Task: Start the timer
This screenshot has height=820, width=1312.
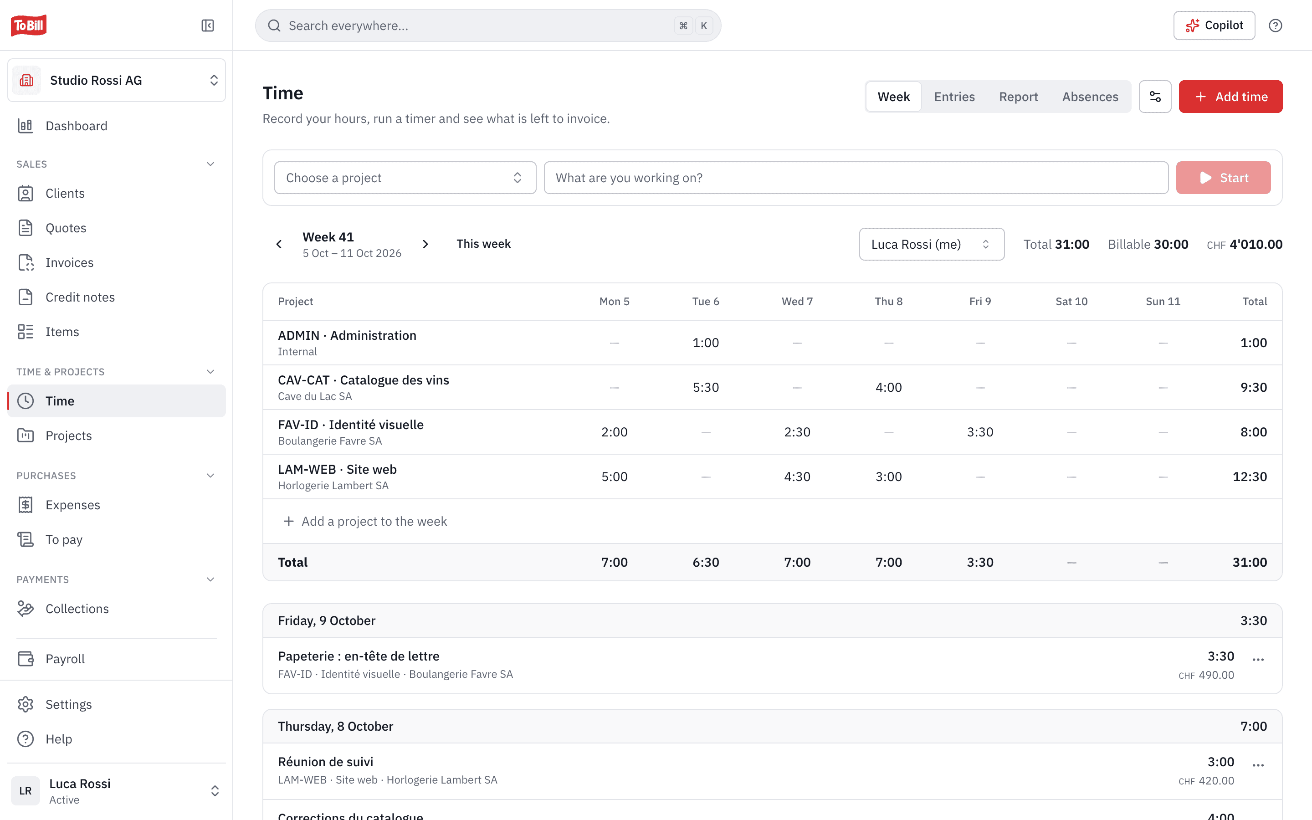Action: point(1223,178)
